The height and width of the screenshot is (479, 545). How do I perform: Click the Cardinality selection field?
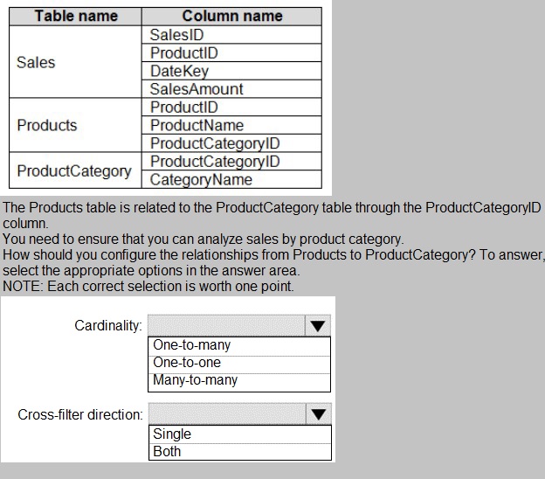(x=226, y=325)
